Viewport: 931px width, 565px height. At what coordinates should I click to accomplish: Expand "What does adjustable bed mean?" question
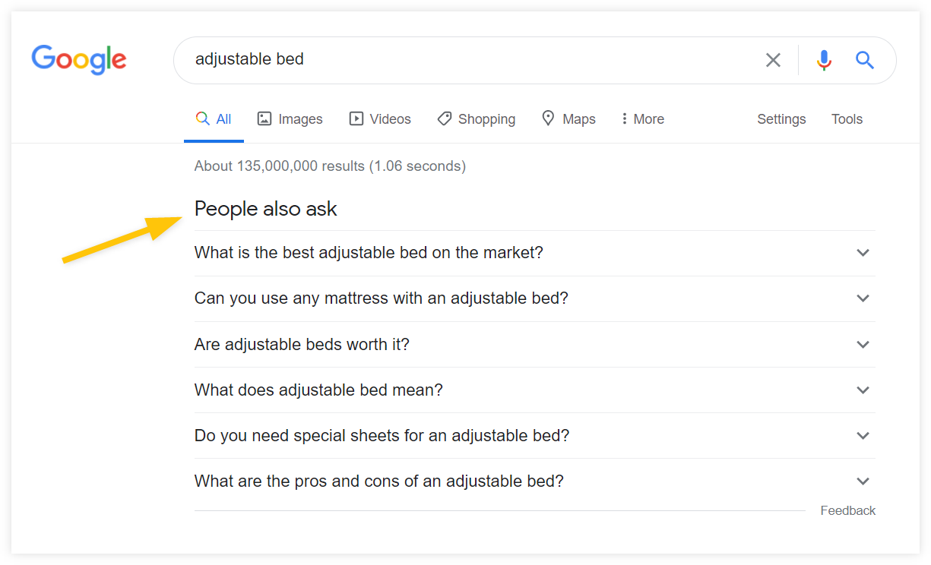click(x=535, y=390)
